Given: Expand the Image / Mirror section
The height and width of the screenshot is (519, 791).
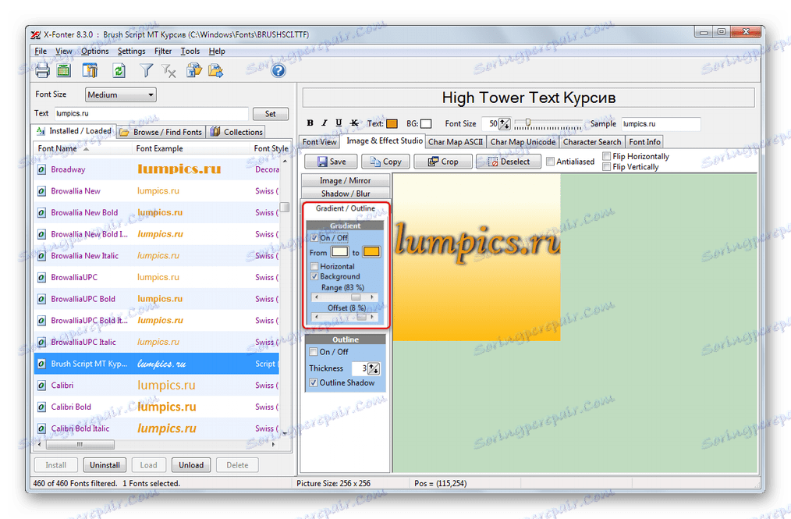Looking at the screenshot, I should (345, 181).
